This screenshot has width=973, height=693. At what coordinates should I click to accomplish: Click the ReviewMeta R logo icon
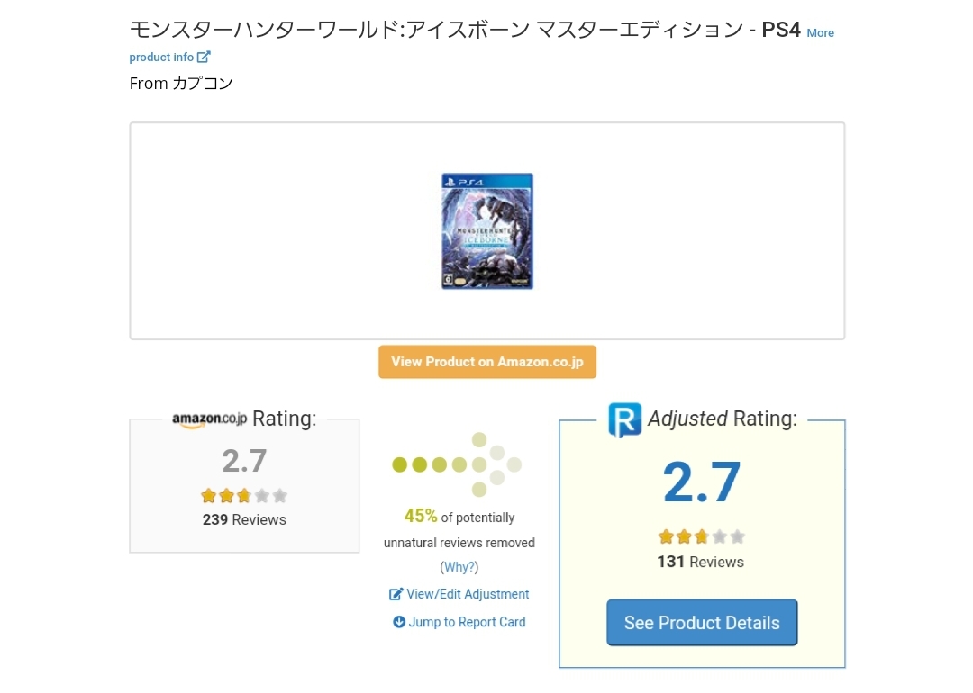(x=625, y=419)
